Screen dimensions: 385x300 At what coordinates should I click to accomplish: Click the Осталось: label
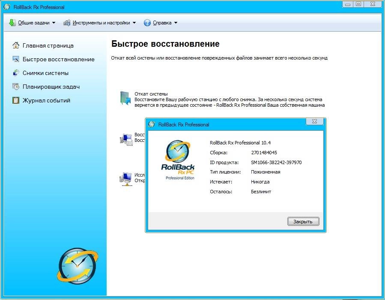(221, 192)
